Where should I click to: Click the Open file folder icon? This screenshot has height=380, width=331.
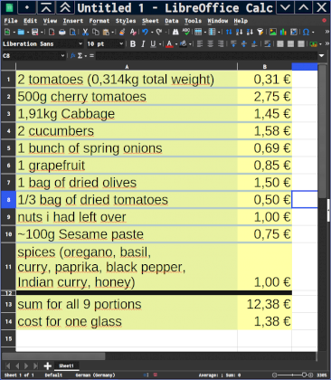click(x=21, y=32)
